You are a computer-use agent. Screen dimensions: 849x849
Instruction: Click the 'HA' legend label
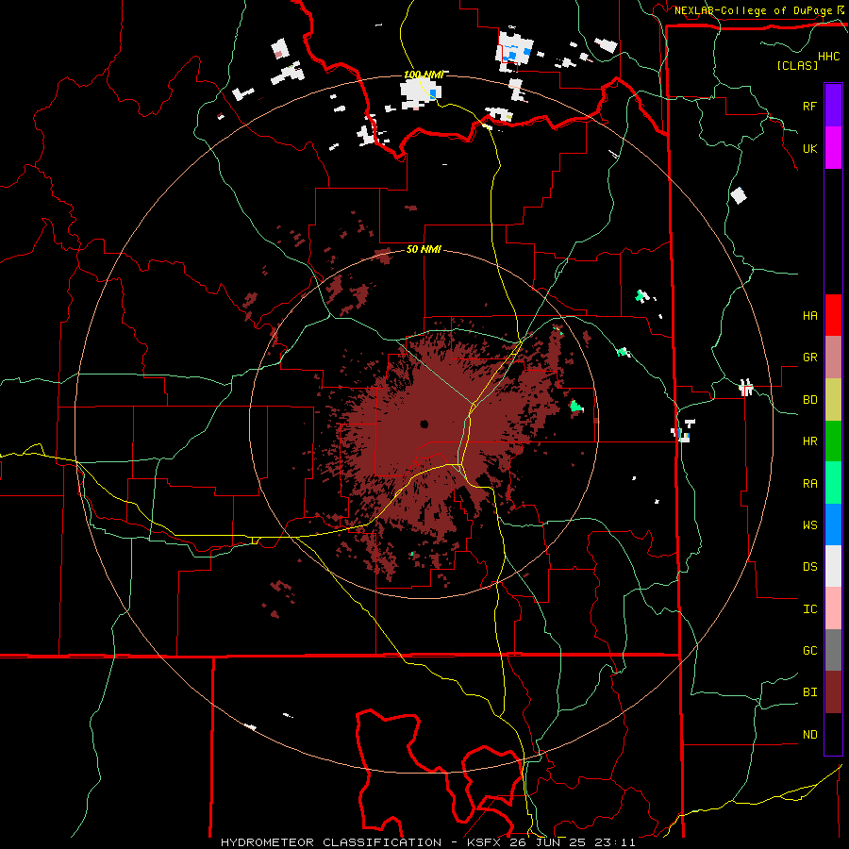(810, 316)
